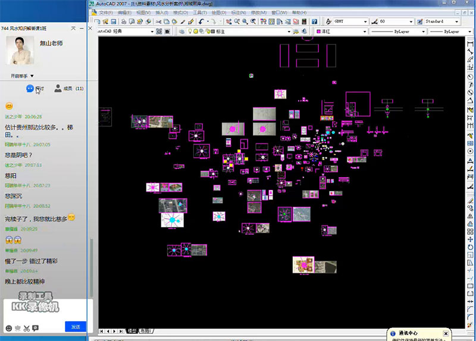Open the 修改(M) menu
This screenshot has height=341, width=476.
[x=259, y=12]
